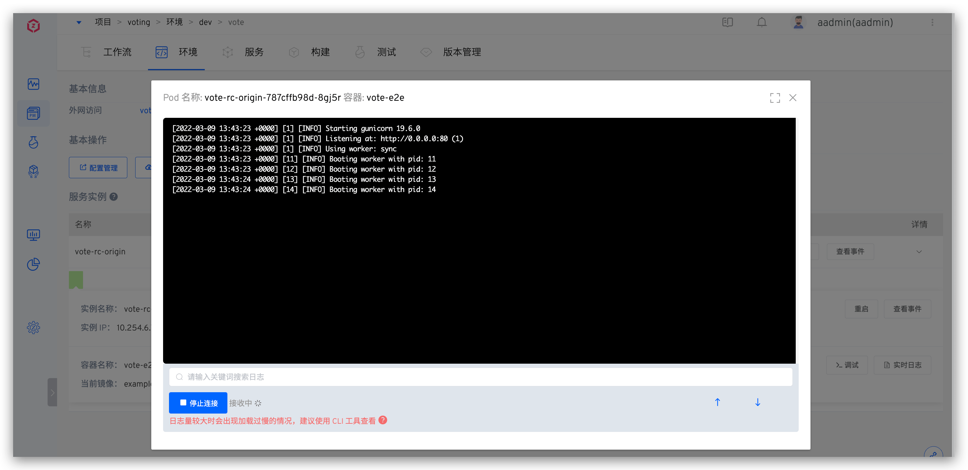Viewport: 968px width, 470px height.
Task: Click the green instance status indicator
Action: 77,279
